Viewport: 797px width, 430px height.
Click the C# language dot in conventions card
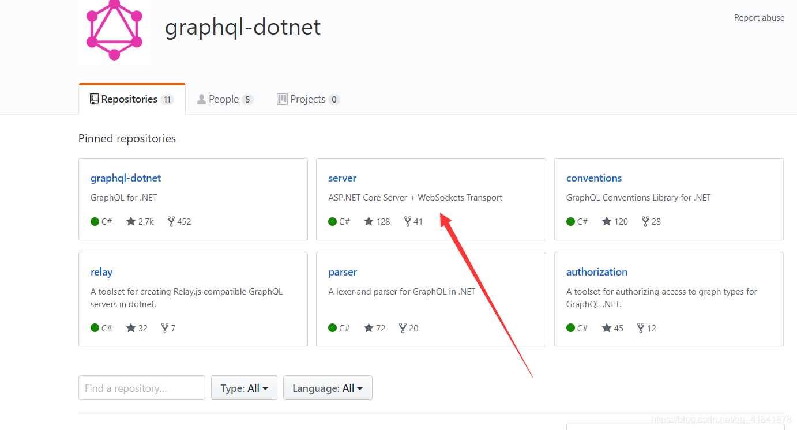(571, 221)
